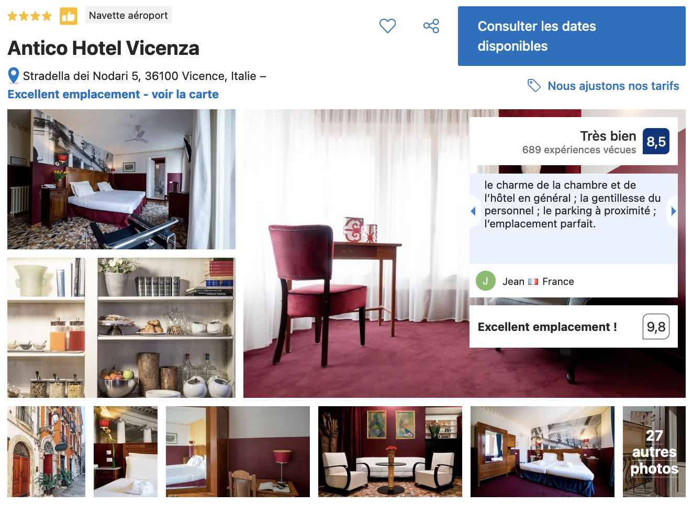Click the 8,5 review score badge

tap(656, 142)
